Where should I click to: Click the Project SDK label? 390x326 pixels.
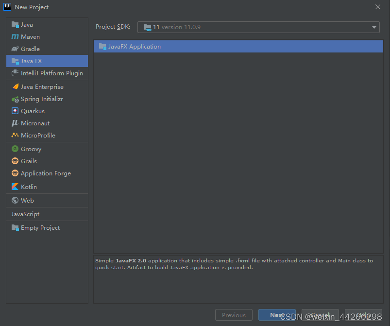(113, 27)
